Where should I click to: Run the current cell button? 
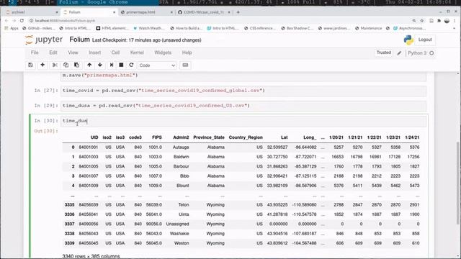112,65
